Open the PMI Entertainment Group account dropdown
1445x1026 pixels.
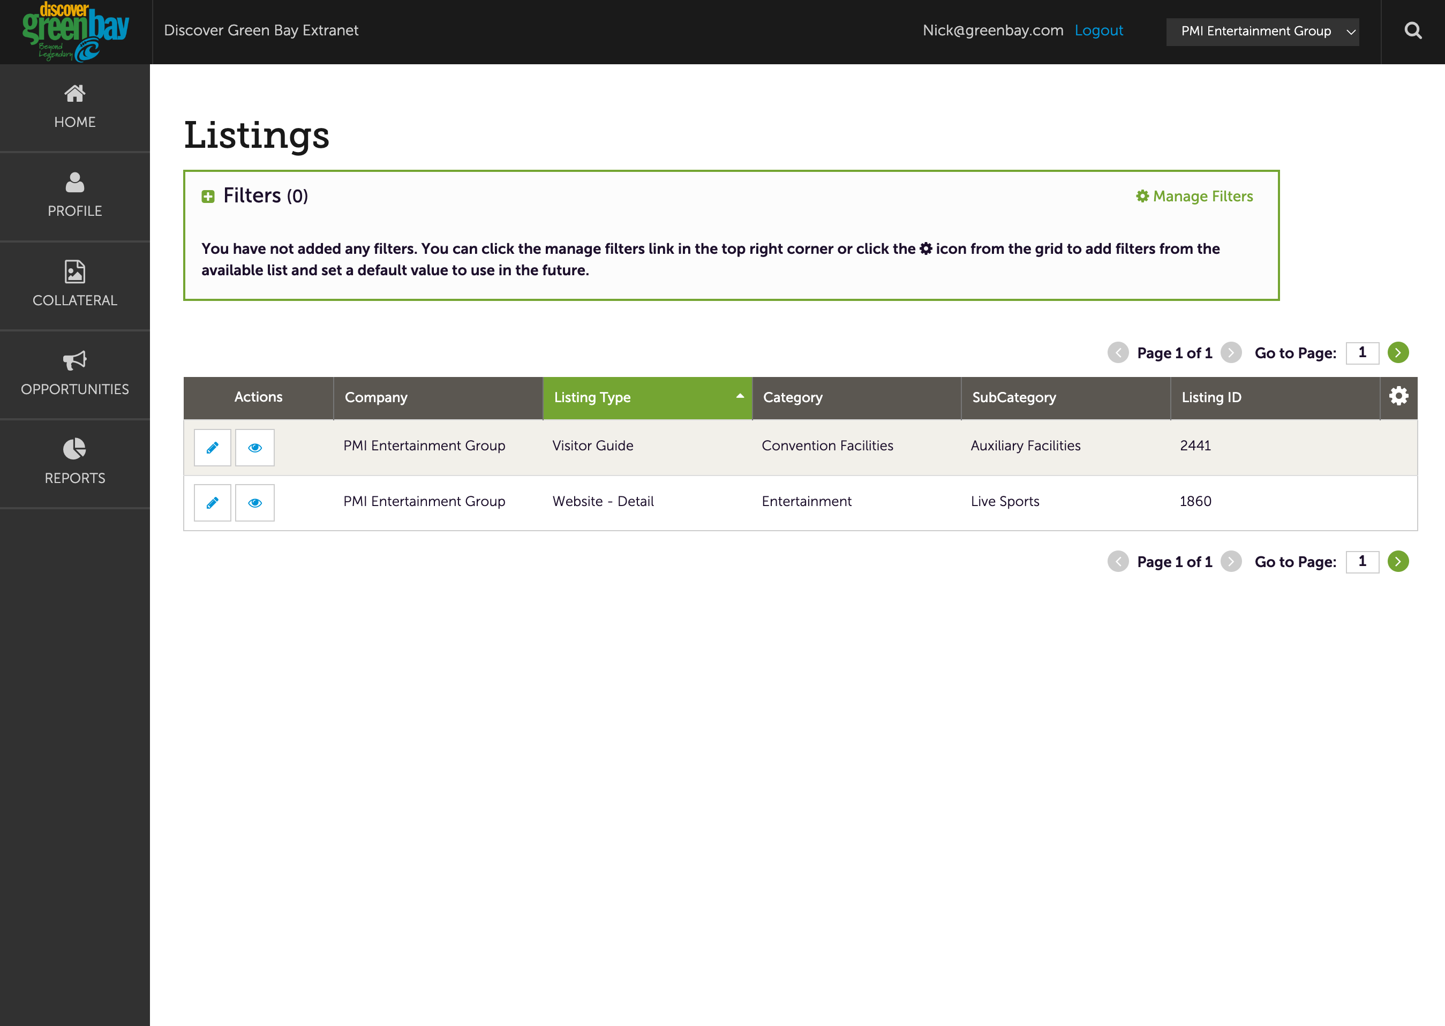[1262, 32]
